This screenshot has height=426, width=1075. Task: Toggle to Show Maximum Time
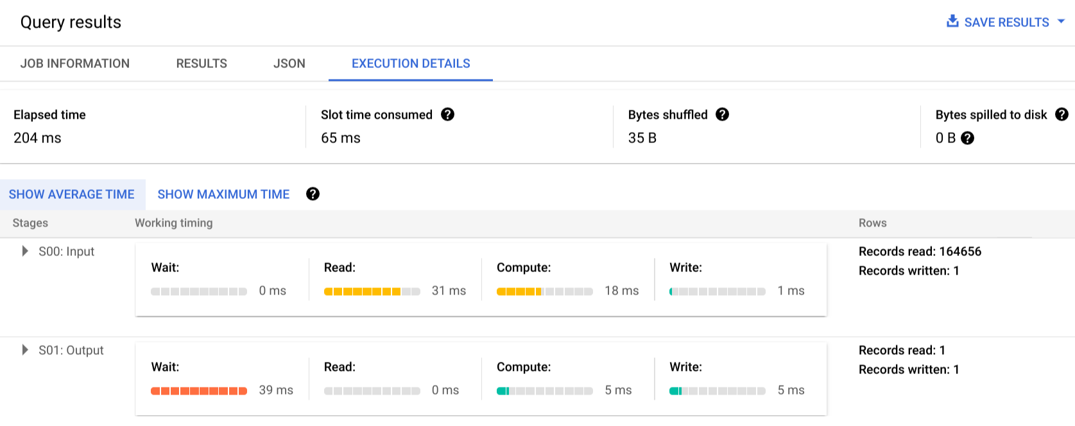pos(223,194)
